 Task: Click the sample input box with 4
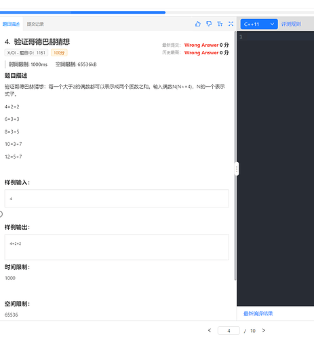coord(117,199)
